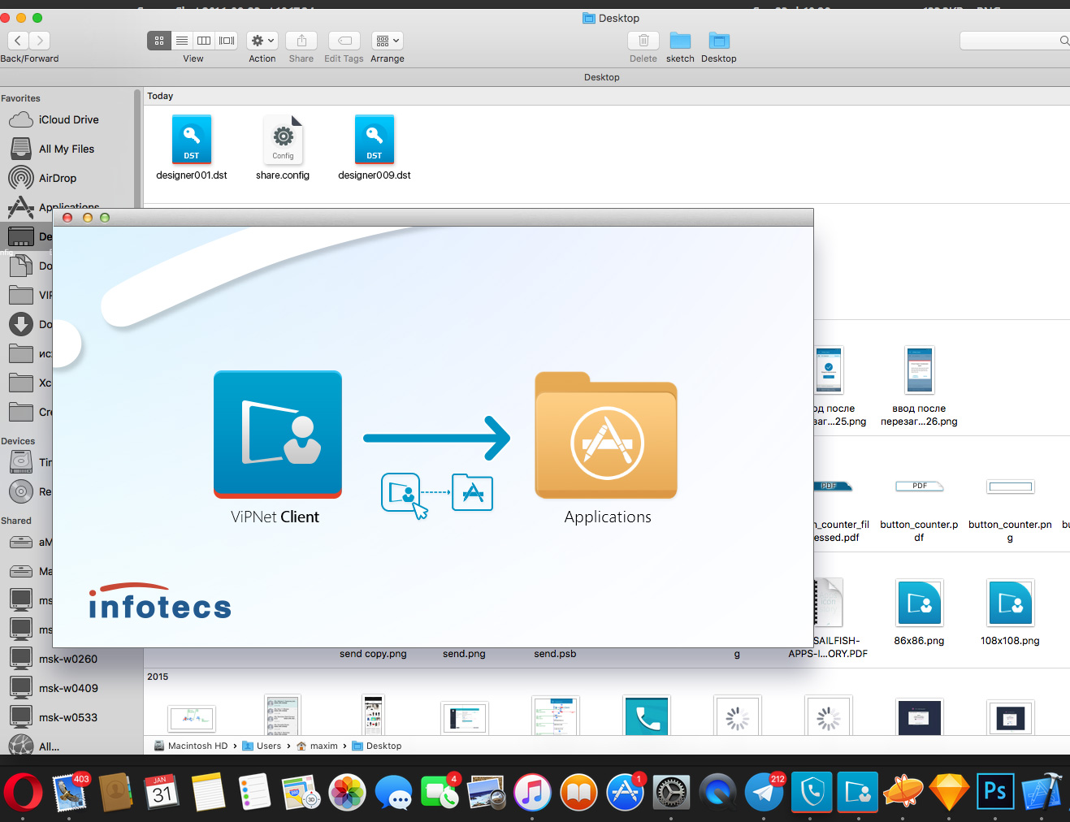Screen dimensions: 1070x822
Task: Open Telegram with 212 badge
Action: point(764,792)
